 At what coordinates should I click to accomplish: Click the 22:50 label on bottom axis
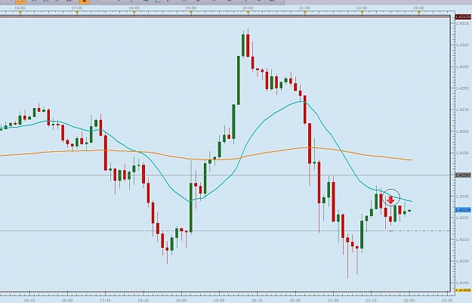pos(409,300)
